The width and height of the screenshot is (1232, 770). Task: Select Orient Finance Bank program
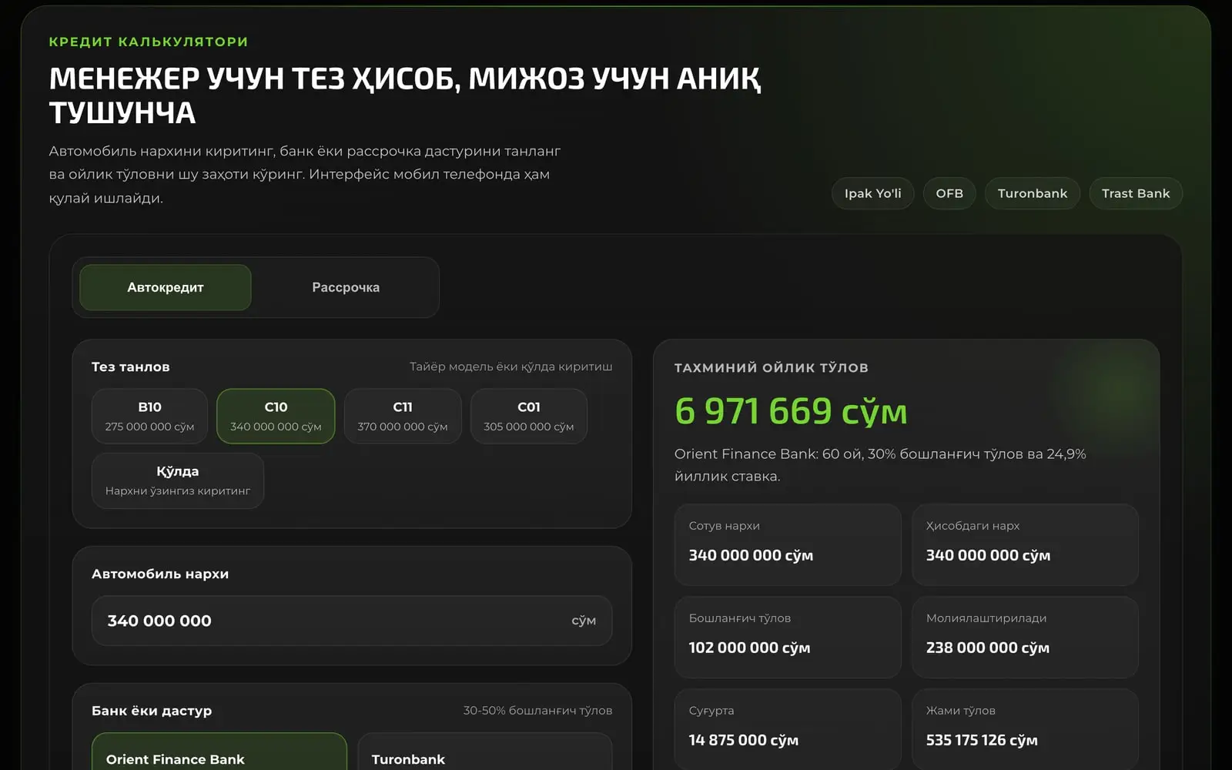tap(219, 752)
